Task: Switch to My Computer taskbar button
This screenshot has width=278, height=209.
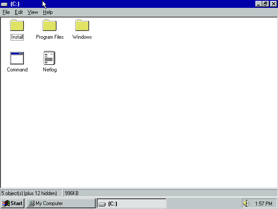Action: point(61,203)
